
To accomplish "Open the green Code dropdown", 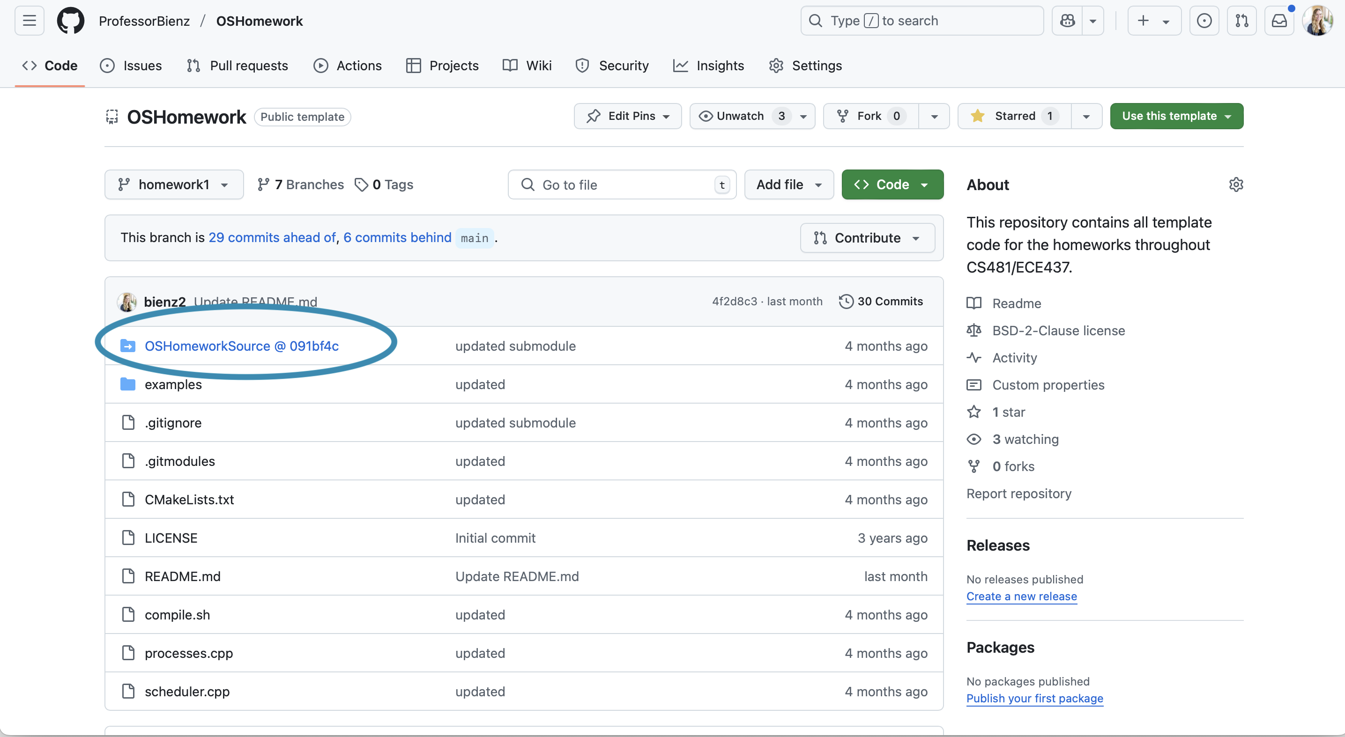I will pyautogui.click(x=892, y=185).
